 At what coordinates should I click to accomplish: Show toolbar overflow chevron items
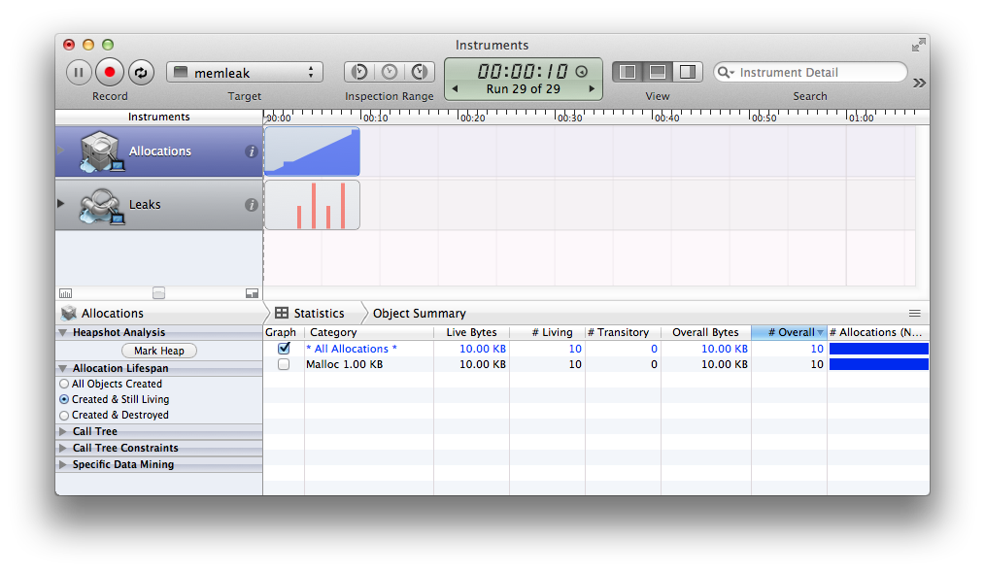point(919,83)
